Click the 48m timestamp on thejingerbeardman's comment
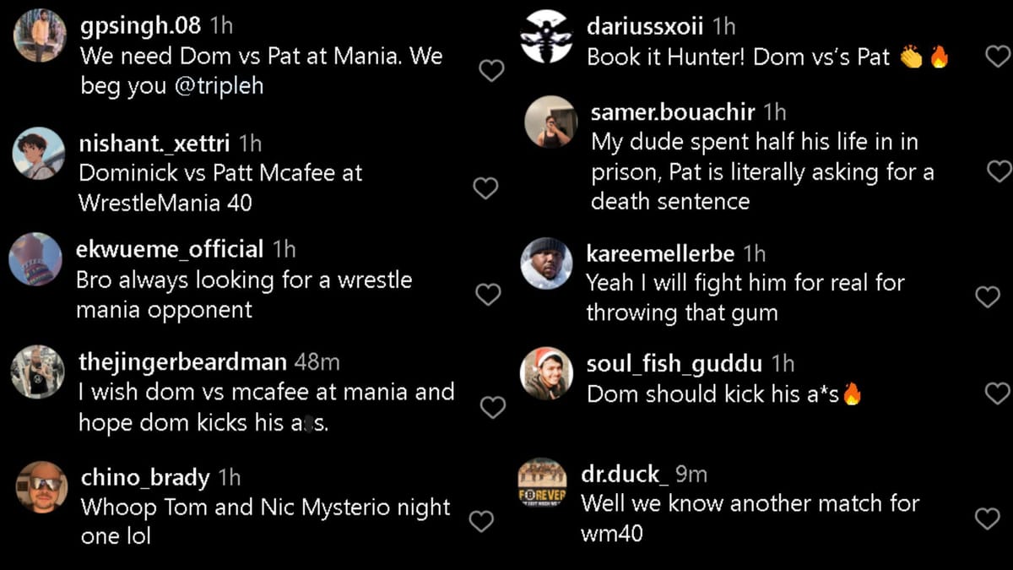Image resolution: width=1013 pixels, height=570 pixels. coord(319,361)
